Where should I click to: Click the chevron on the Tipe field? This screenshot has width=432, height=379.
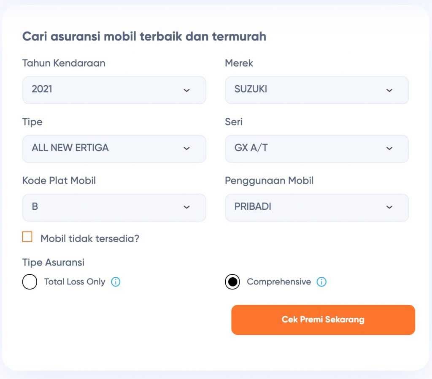point(187,149)
